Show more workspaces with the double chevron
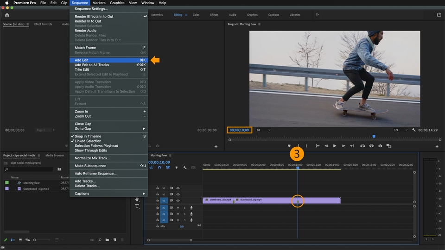The image size is (445, 250). tap(317, 15)
